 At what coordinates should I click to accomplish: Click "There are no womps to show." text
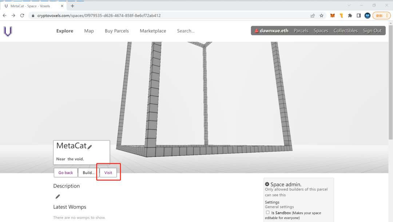pyautogui.click(x=79, y=218)
